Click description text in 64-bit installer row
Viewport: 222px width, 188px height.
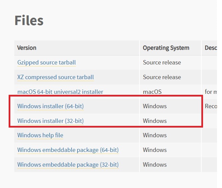211,106
